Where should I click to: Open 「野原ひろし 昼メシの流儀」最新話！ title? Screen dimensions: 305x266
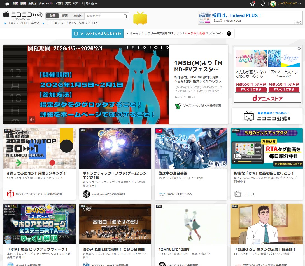(265, 249)
